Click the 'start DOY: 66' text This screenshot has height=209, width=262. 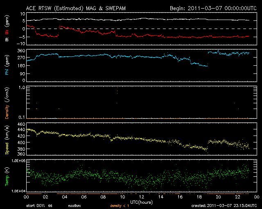tap(39, 205)
